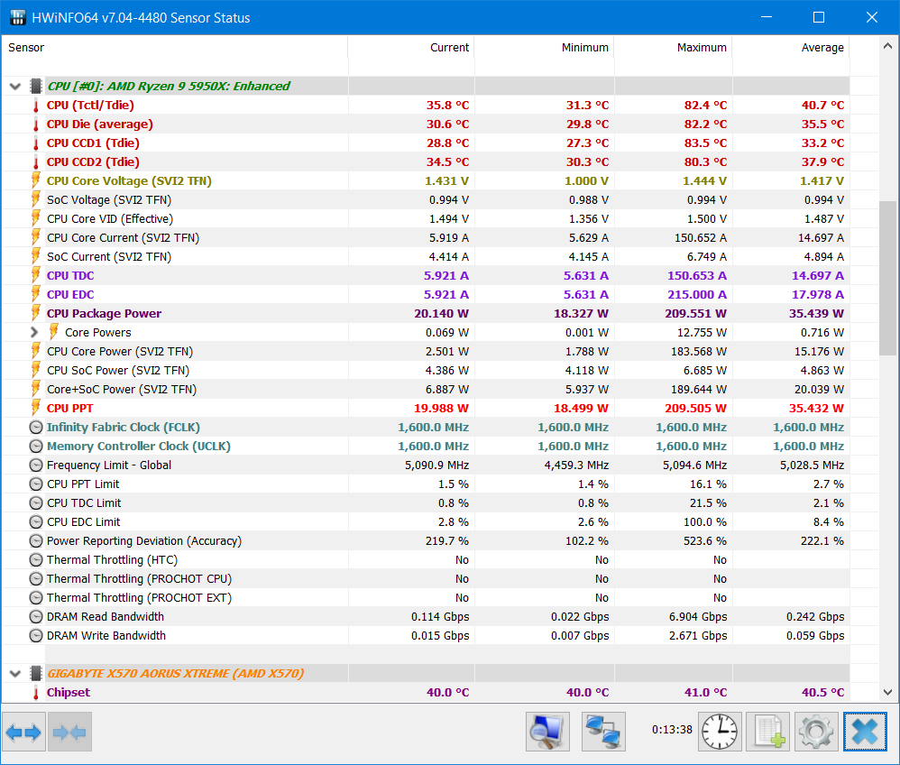Click clock icon beside CPU EDC Limit

[x=36, y=522]
